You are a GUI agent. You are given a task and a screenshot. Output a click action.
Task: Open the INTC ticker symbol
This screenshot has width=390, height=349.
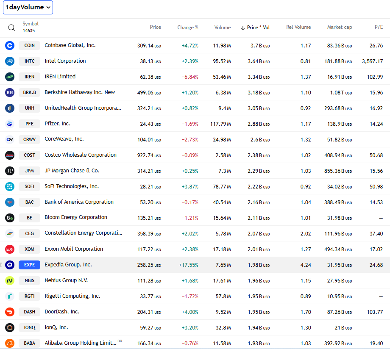point(29,61)
